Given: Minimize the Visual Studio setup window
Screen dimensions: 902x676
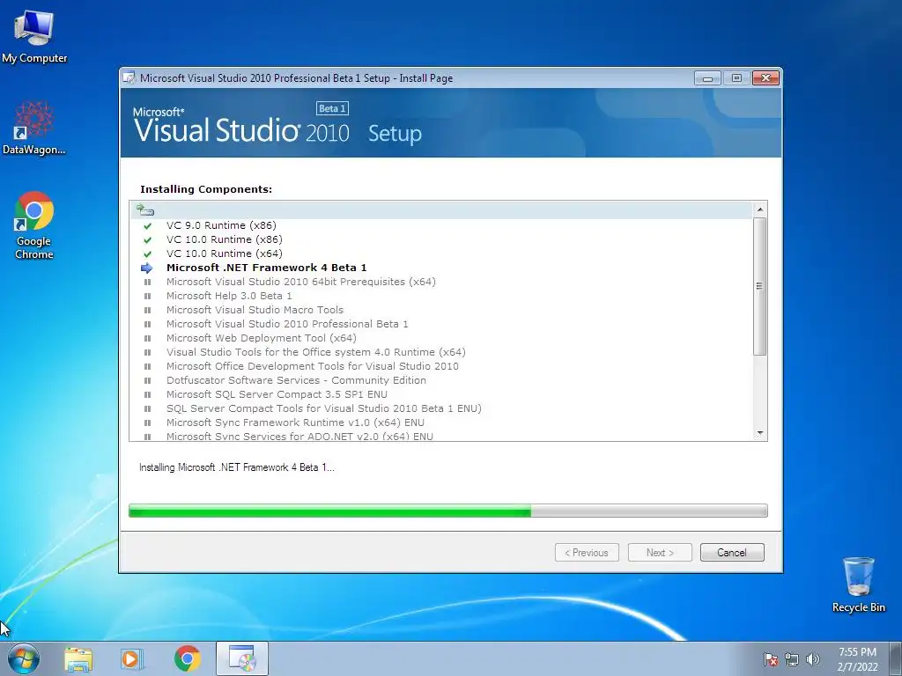Looking at the screenshot, I should [707, 77].
